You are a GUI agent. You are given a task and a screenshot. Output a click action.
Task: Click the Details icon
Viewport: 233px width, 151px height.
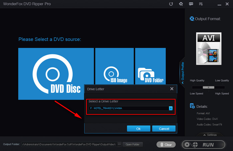[x=192, y=106]
